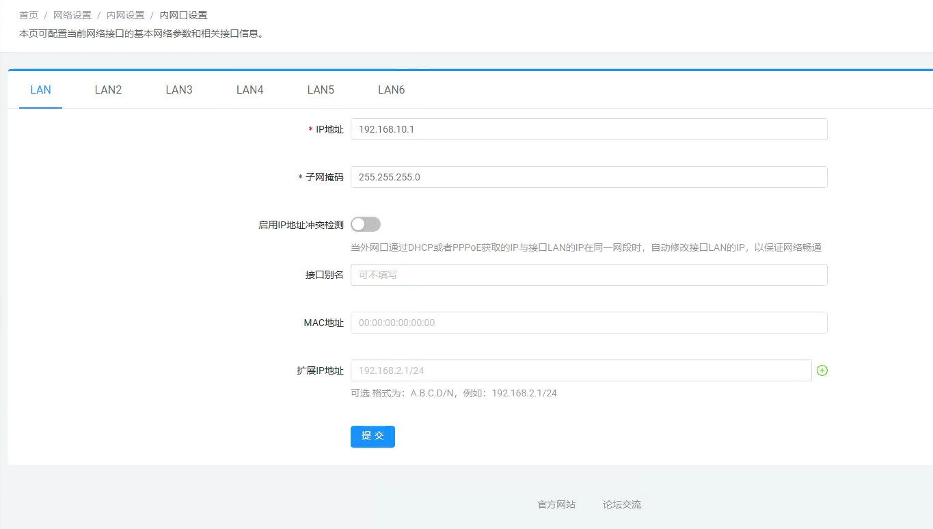The image size is (933, 529).
Task: Focus the MAC地址 input field
Action: [588, 322]
